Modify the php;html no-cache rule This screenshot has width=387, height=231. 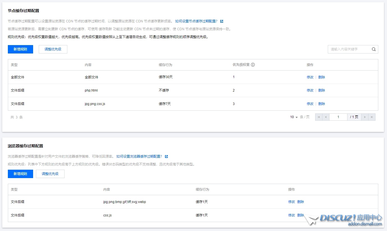point(310,90)
